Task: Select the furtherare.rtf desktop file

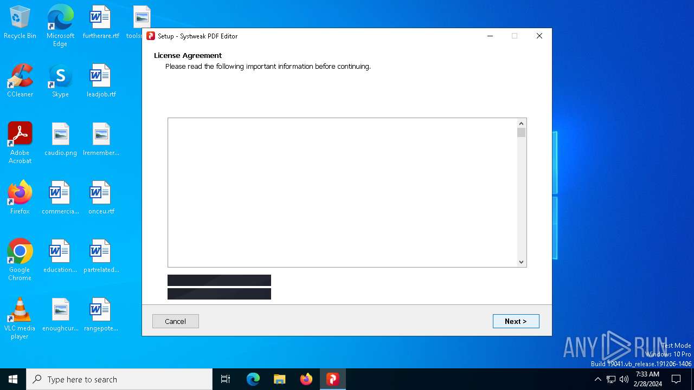Action: pyautogui.click(x=101, y=23)
